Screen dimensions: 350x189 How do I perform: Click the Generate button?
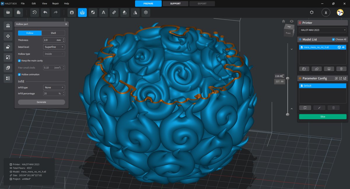[41, 102]
